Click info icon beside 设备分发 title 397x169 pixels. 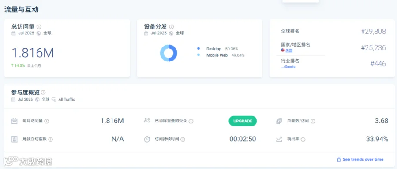[172, 27]
